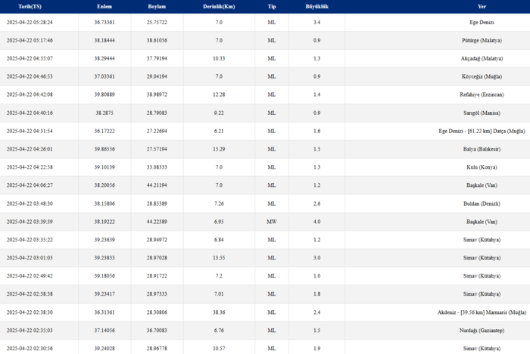Screen dimensions: 530x354
Task: Click depth value 7.2
Action: click(x=219, y=276)
